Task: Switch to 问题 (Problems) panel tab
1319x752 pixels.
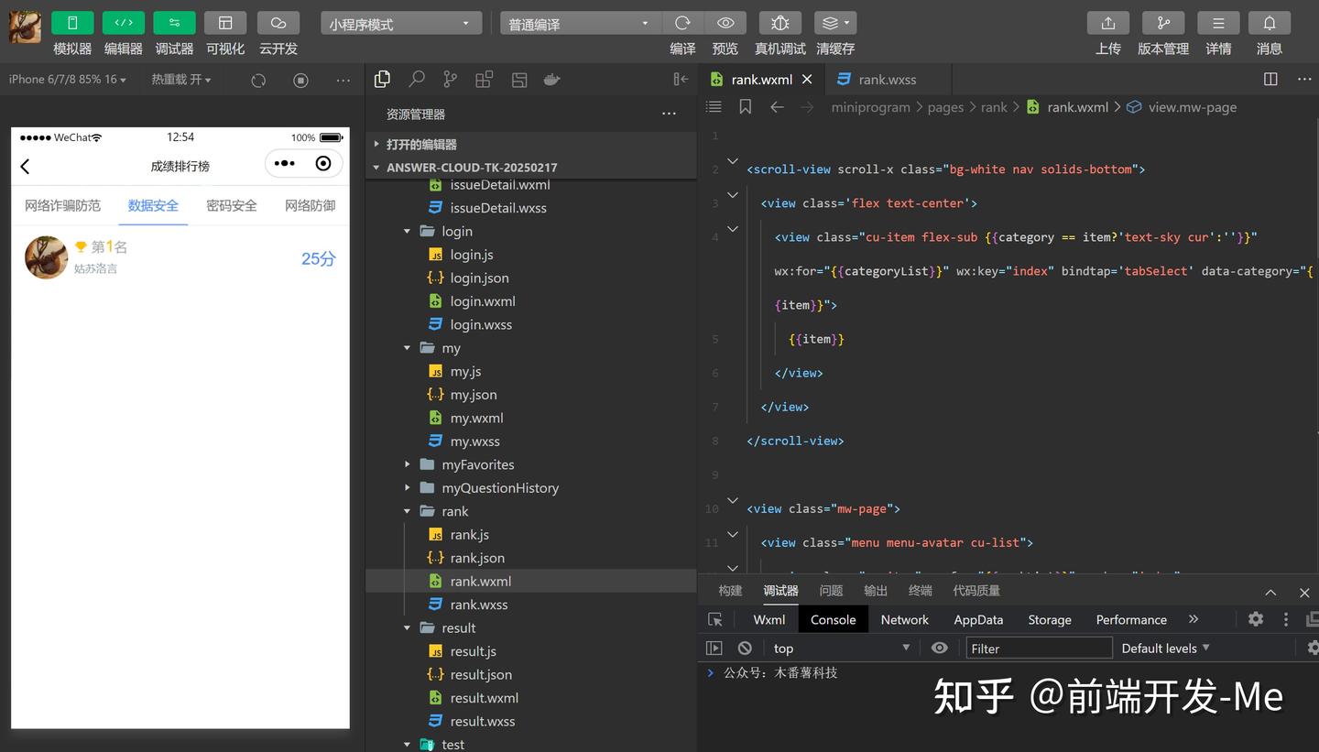Action: pyautogui.click(x=831, y=591)
